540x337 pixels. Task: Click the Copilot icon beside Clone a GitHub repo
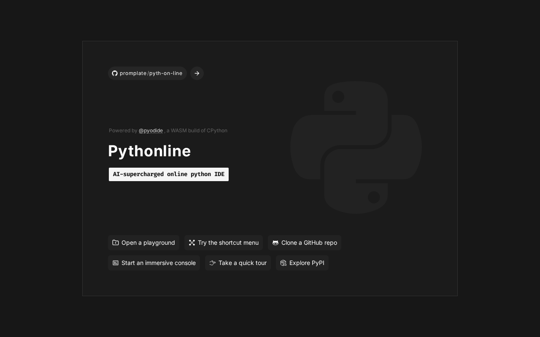(275, 243)
